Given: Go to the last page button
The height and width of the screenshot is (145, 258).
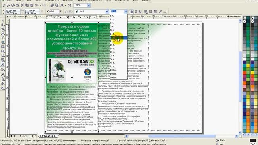Looking at the screenshot, I should [x=35, y=136].
